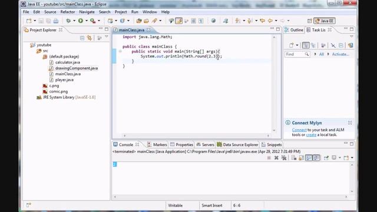The image size is (377, 212).
Task: Open Display Selected Console dropdown arrow
Action: tap(340, 158)
